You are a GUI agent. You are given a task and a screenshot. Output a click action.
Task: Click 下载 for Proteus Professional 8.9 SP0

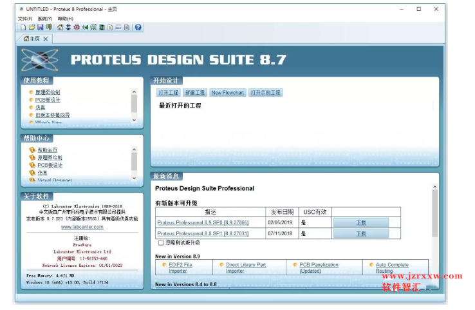coord(361,222)
